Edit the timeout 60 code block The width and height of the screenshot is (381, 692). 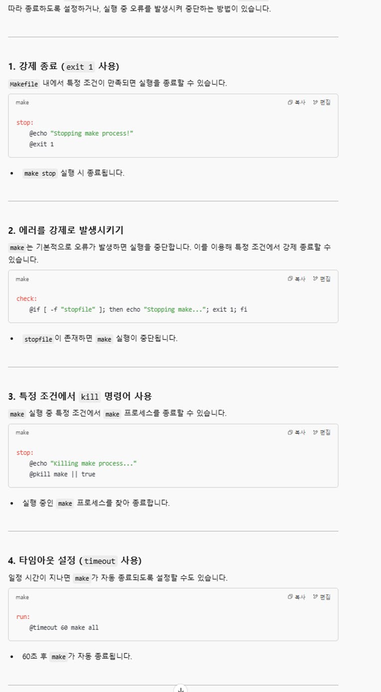(322, 597)
